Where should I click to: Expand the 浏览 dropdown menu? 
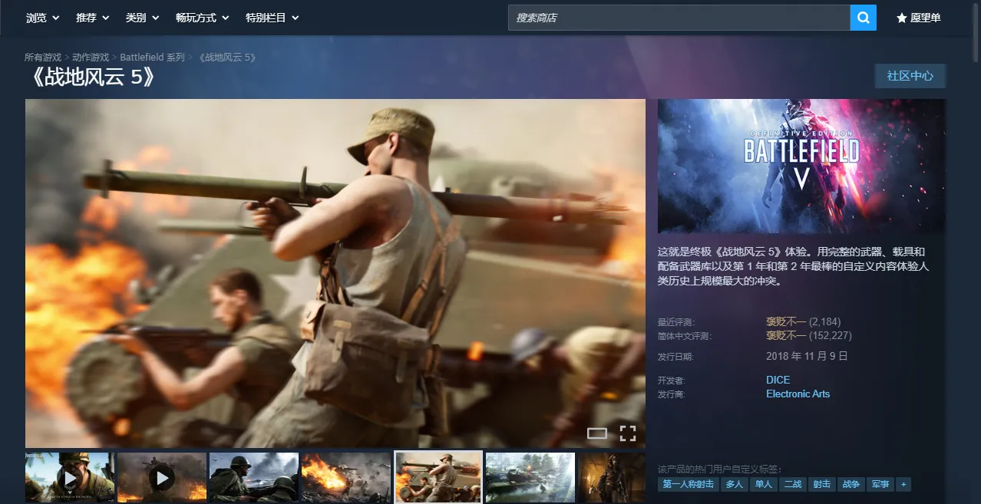tap(42, 18)
